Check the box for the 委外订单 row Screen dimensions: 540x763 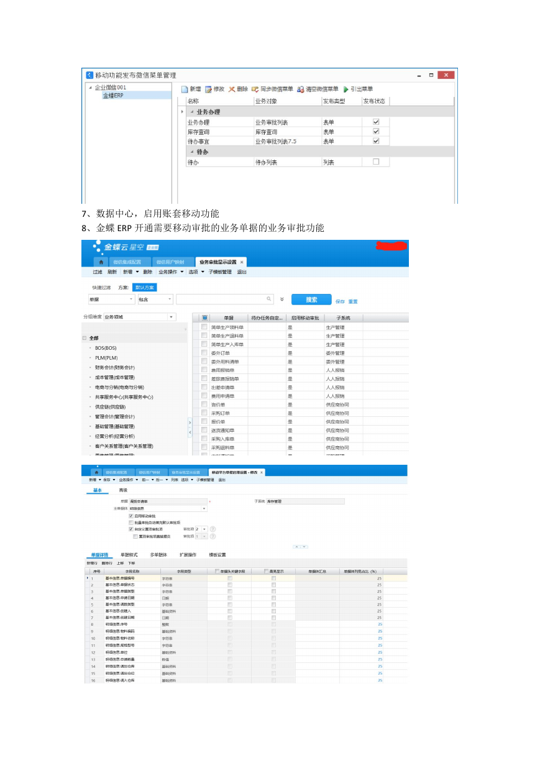(204, 353)
